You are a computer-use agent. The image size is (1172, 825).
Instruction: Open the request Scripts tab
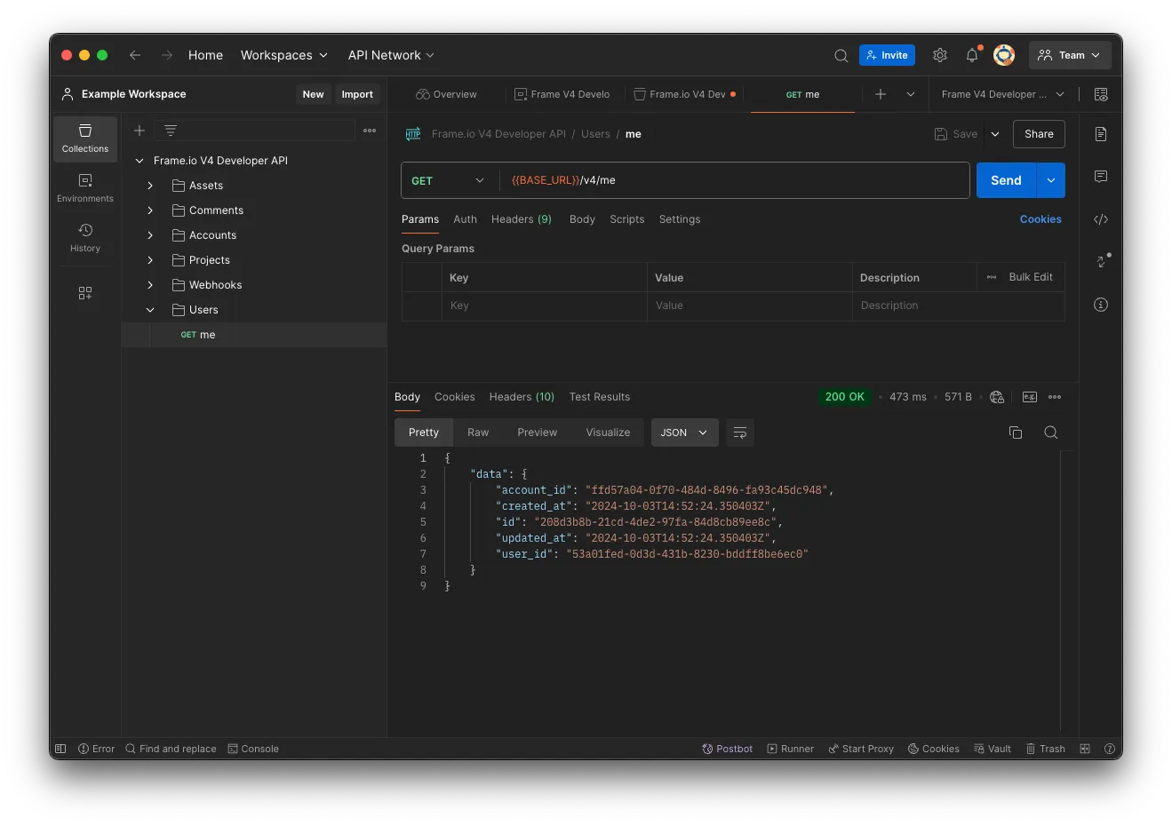pyautogui.click(x=626, y=219)
